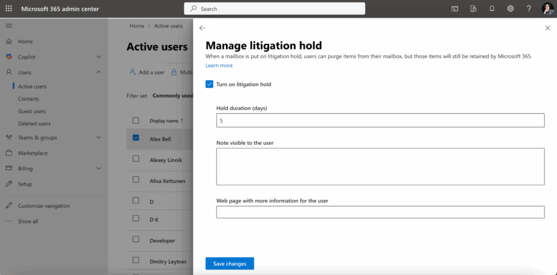The height and width of the screenshot is (275, 557).
Task: Click the Home house icon in sidebar
Action: [9, 41]
